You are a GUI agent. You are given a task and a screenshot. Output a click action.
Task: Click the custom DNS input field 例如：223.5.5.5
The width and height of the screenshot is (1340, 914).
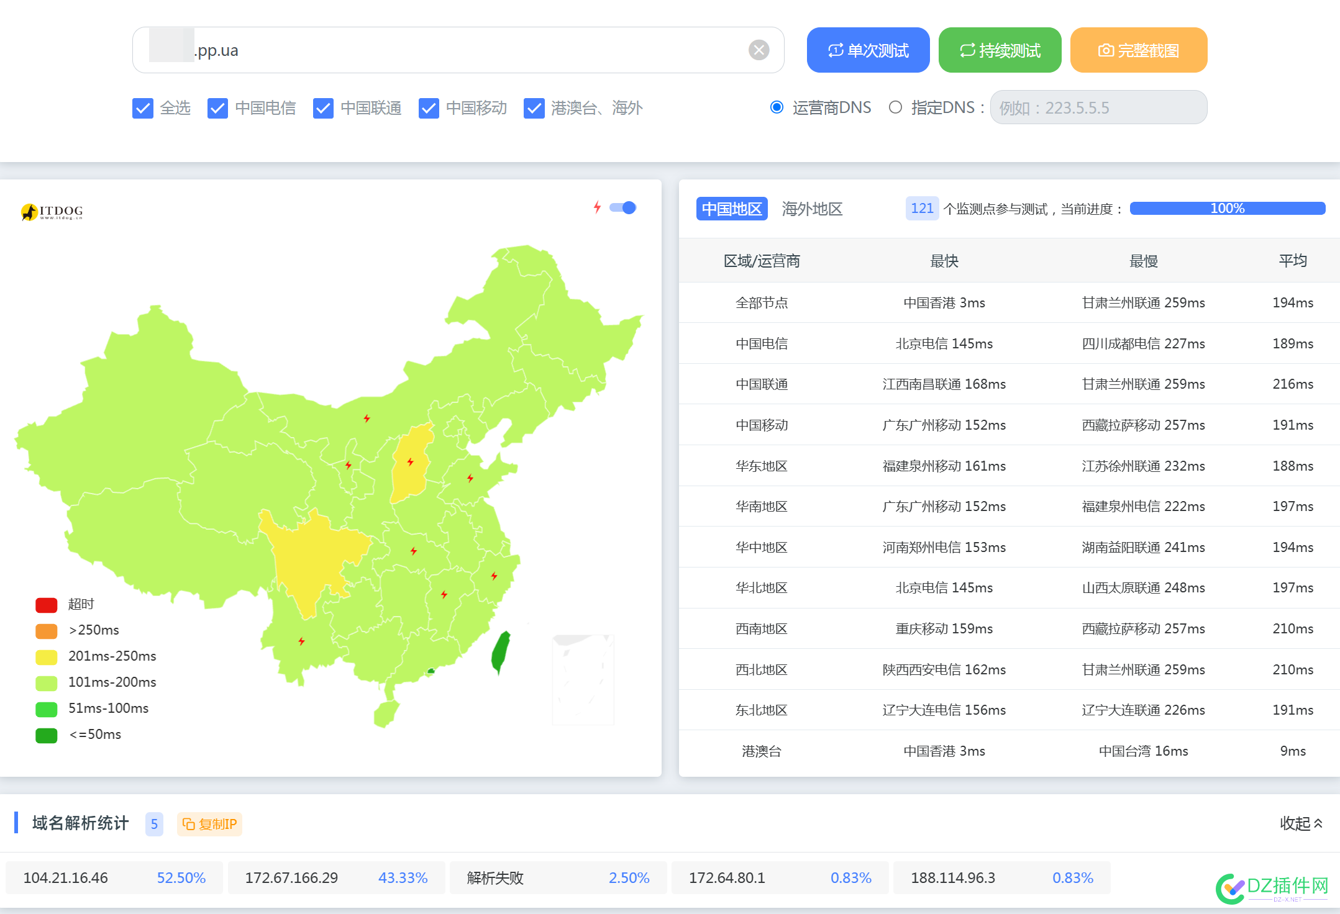(1098, 107)
